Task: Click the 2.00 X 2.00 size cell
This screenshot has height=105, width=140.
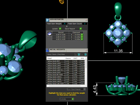Action: [61, 37]
